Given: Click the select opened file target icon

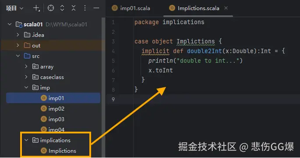Looking at the screenshot, I should (51, 8).
